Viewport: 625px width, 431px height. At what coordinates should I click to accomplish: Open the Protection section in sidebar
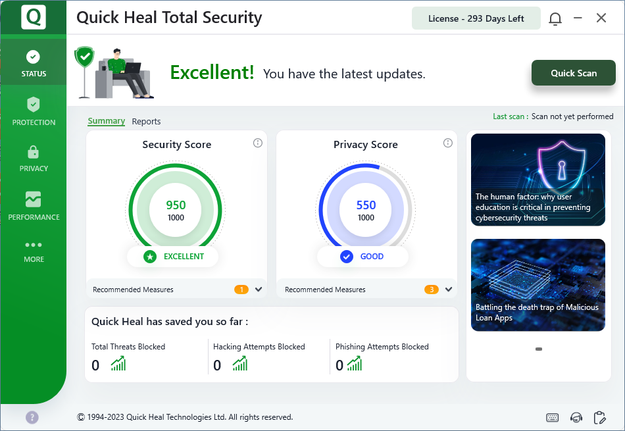(x=34, y=111)
